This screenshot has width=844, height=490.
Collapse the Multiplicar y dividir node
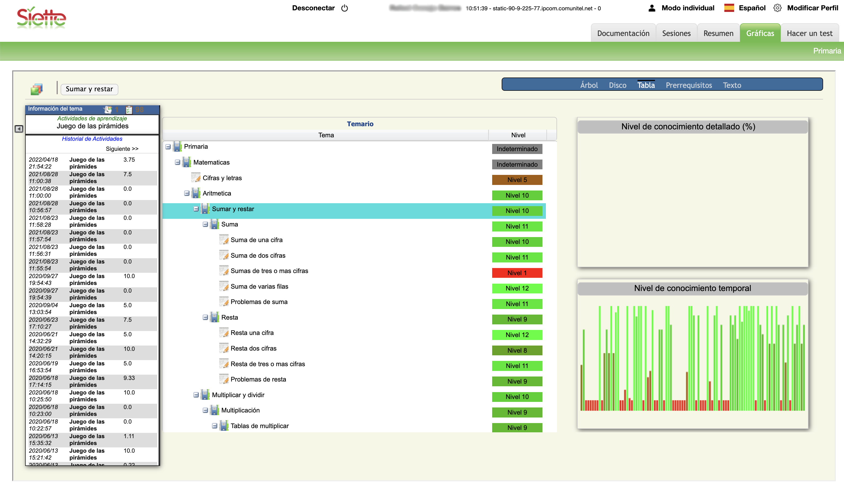196,395
